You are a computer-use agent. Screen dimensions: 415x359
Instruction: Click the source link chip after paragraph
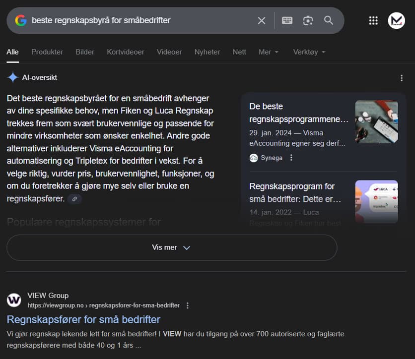click(x=74, y=199)
